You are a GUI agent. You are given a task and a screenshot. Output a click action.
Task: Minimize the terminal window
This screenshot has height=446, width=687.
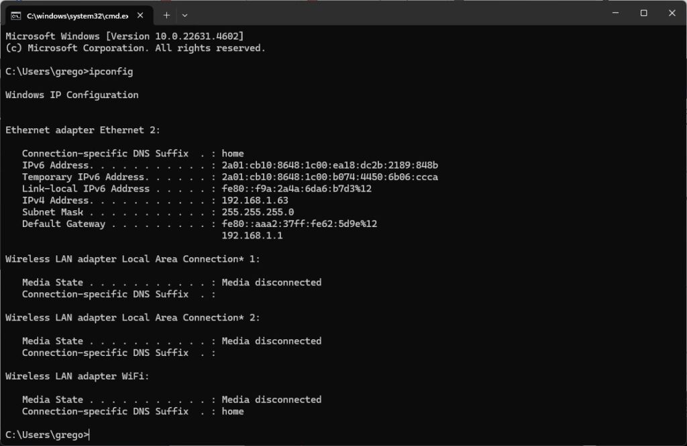615,13
